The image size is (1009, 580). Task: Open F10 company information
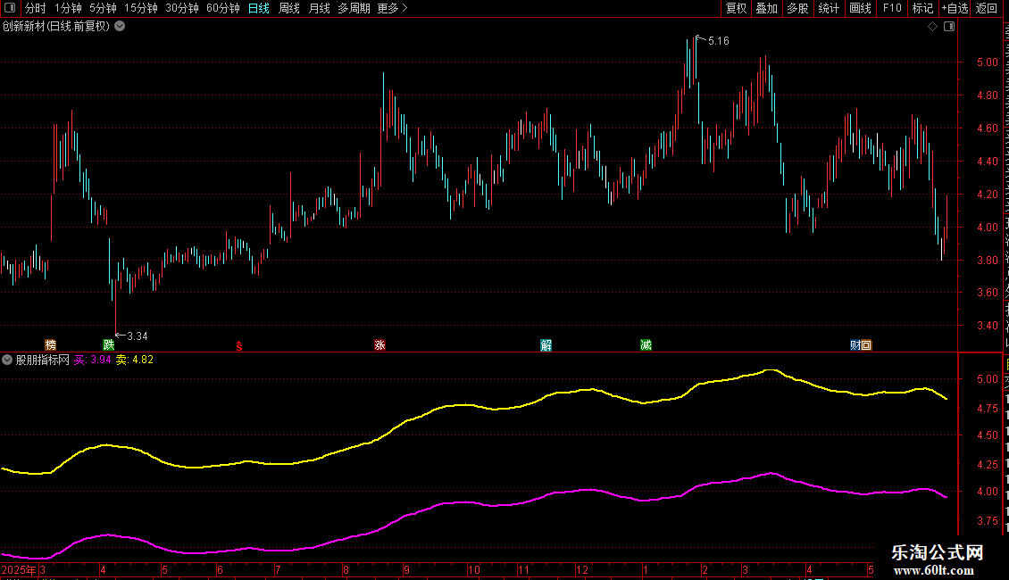coord(892,8)
